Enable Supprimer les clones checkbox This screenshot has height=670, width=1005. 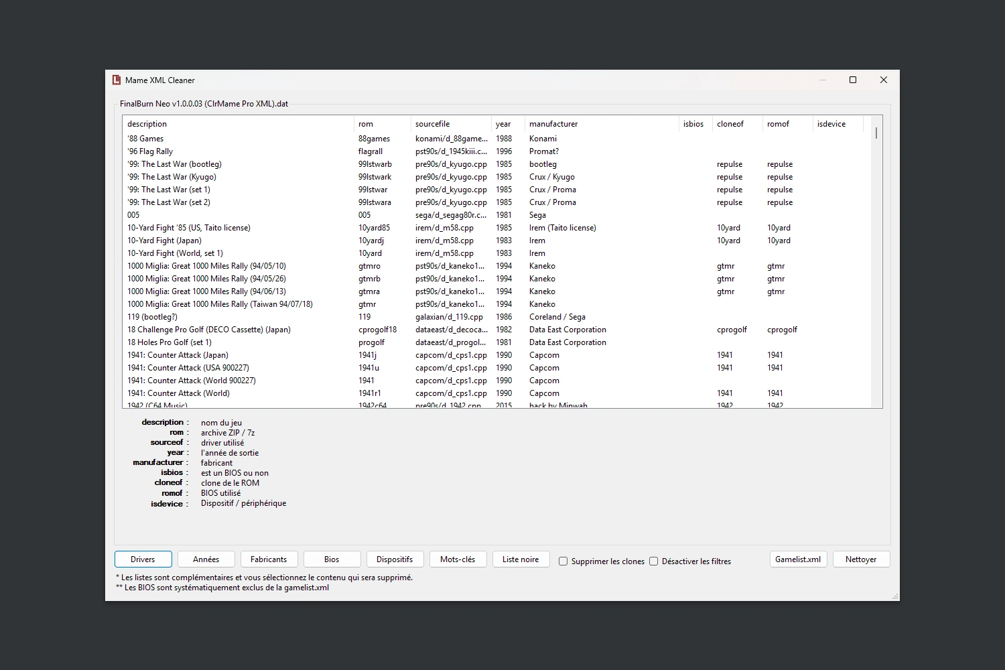563,561
